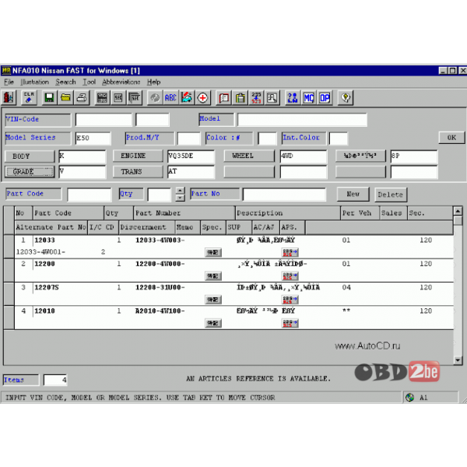Click the Engine field showing VQ35DE
This screenshot has height=467, width=467.
[191, 156]
